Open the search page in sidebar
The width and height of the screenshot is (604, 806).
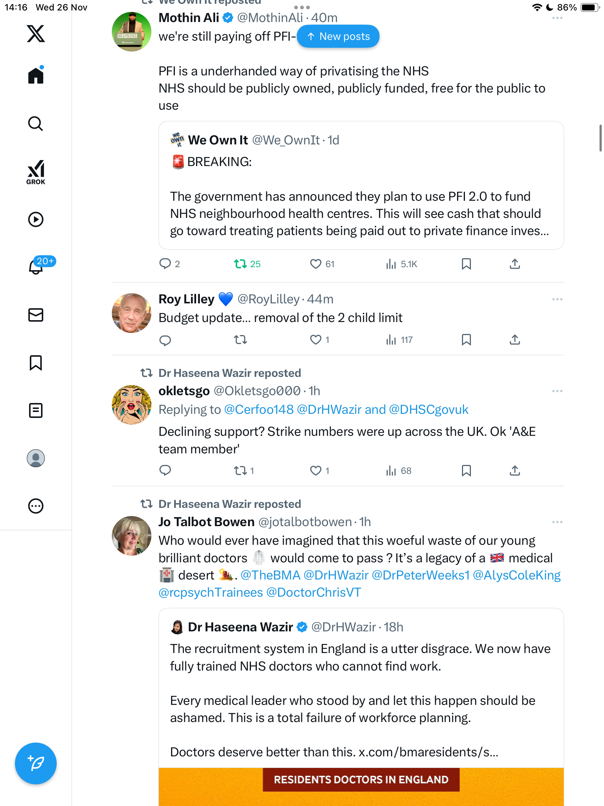[x=36, y=124]
